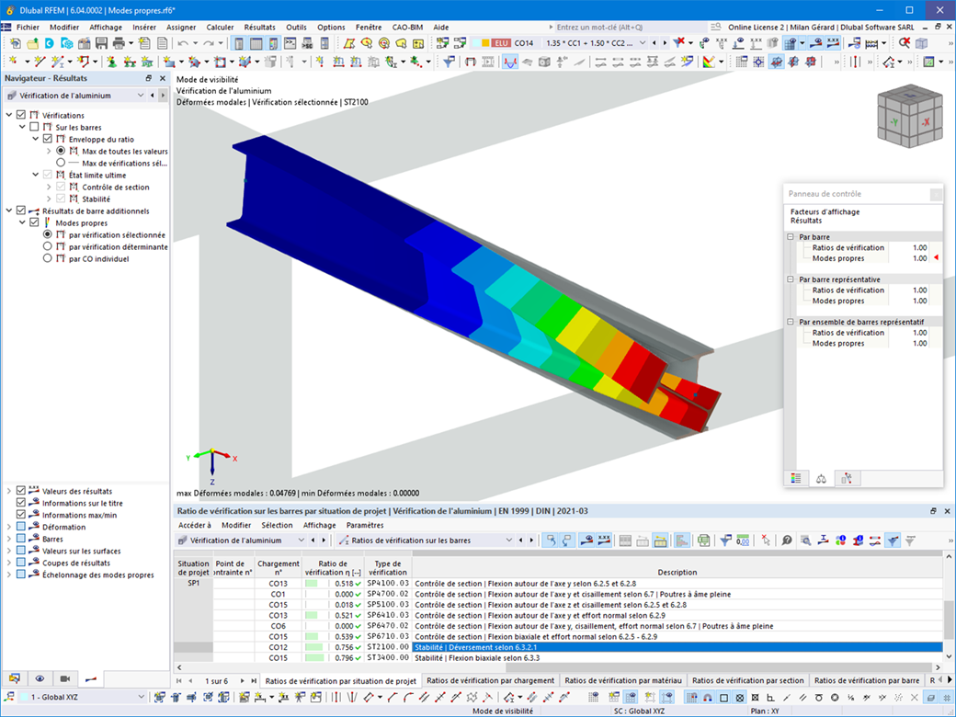Click the pointer selection icon in table toolbar
This screenshot has width=956, height=717.
(766, 541)
